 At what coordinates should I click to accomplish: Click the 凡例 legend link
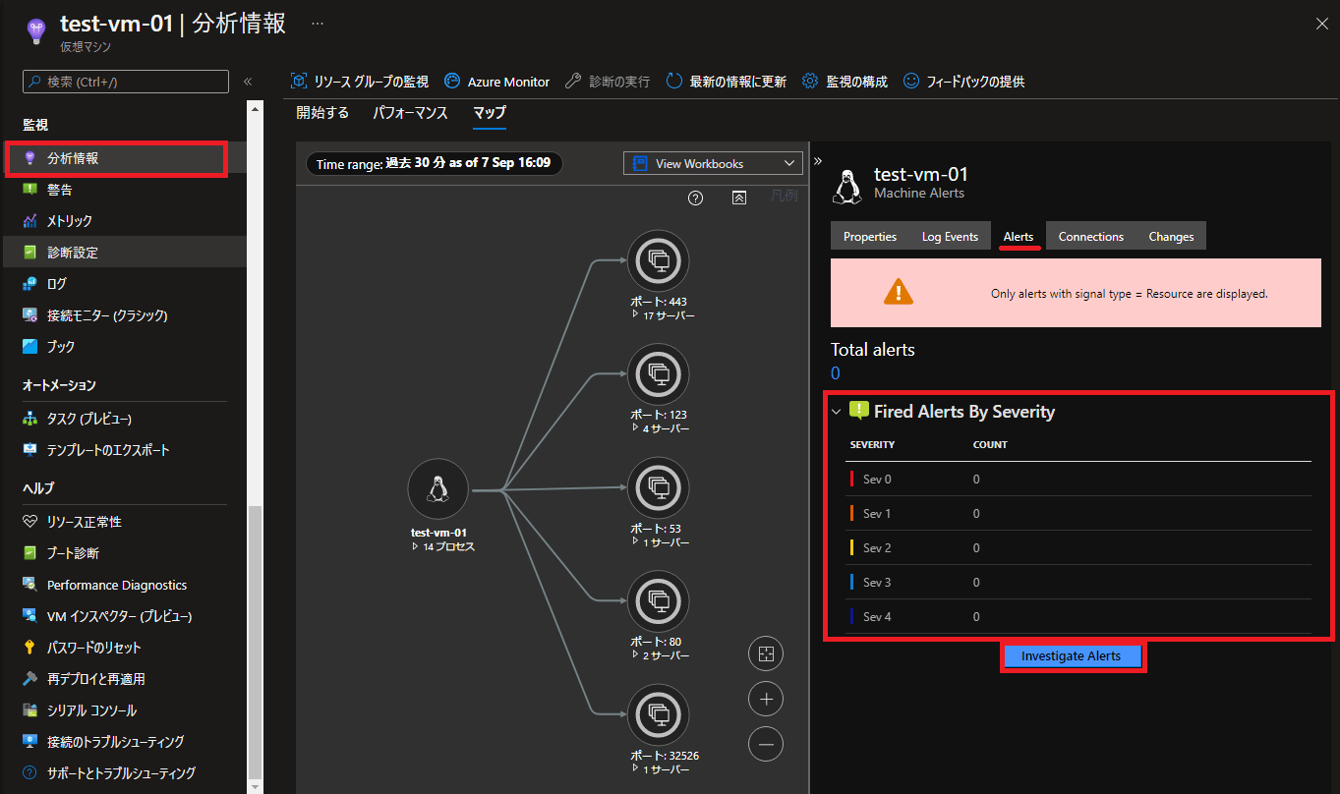coord(784,196)
